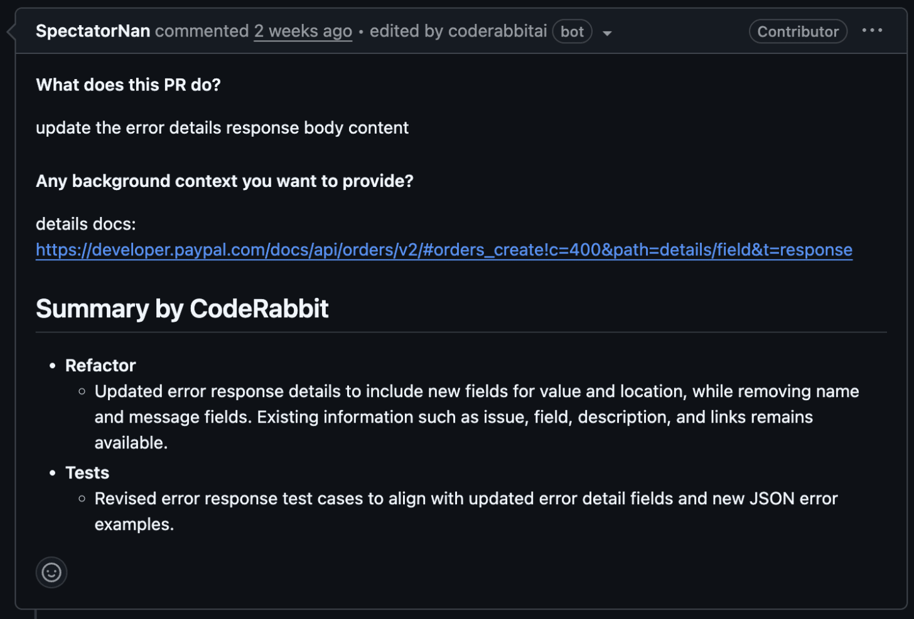Click the "bot" label badge
Image resolution: width=914 pixels, height=619 pixels.
tap(572, 31)
